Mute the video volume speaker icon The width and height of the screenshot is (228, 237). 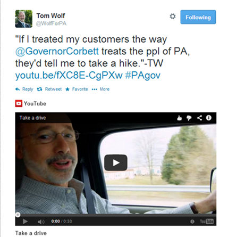tap(41, 222)
